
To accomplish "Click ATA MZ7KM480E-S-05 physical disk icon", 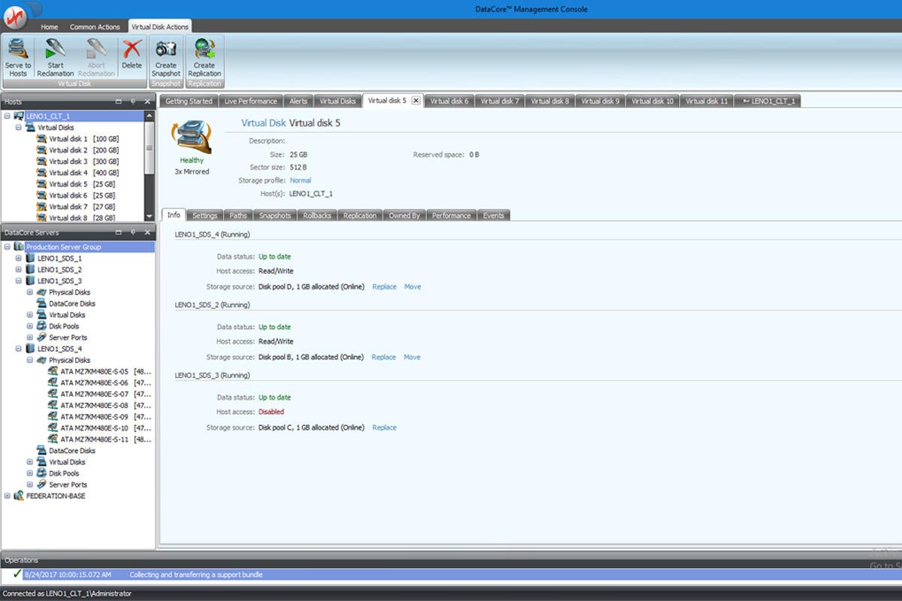I will point(53,371).
